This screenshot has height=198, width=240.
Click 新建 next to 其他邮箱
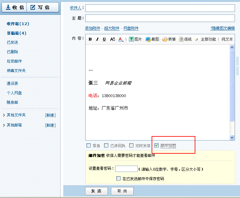coord(50,125)
